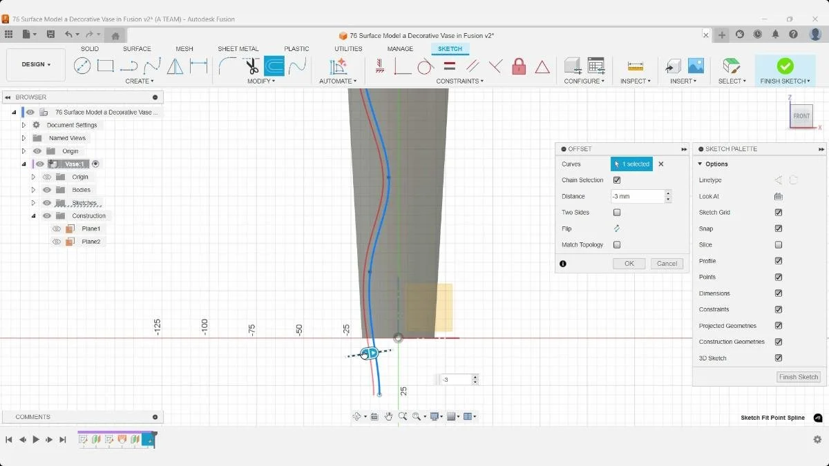Click the Look At icon in Sketch Palette
Image resolution: width=829 pixels, height=466 pixels.
tap(779, 196)
